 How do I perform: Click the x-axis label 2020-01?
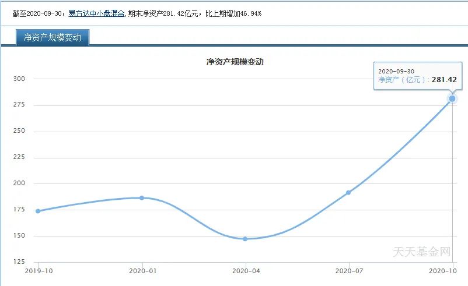point(142,271)
